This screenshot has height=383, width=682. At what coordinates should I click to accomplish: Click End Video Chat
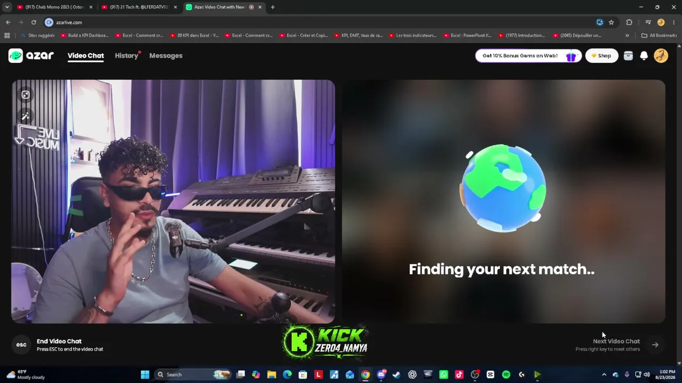coord(59,341)
